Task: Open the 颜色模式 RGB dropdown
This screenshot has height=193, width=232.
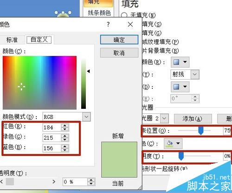Action: (x=86, y=117)
